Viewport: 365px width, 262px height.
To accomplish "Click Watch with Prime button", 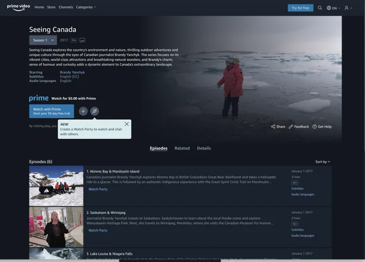I will click(x=52, y=111).
